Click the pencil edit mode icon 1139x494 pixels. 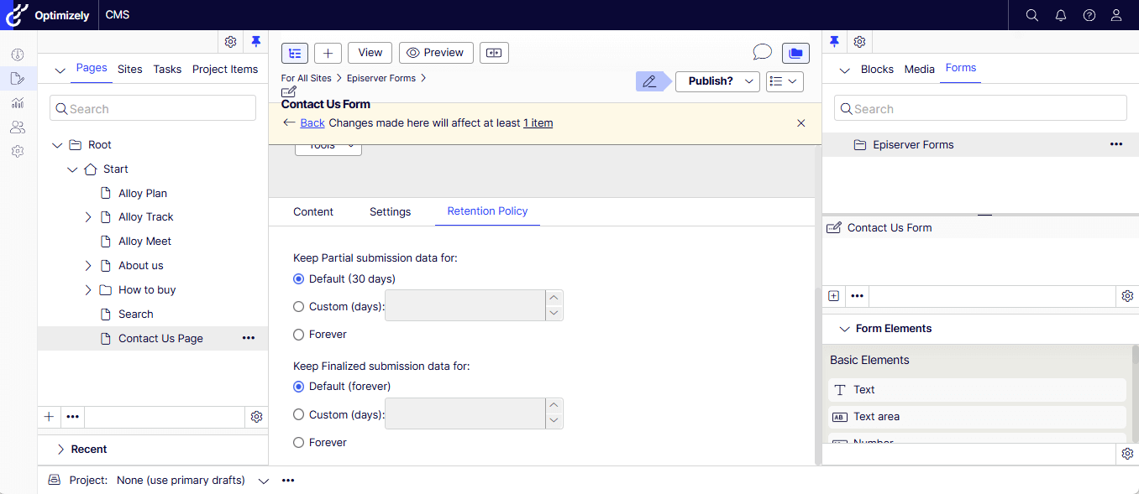(x=648, y=81)
